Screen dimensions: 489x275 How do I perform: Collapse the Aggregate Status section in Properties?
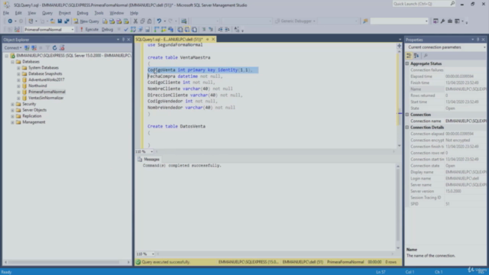(407, 63)
